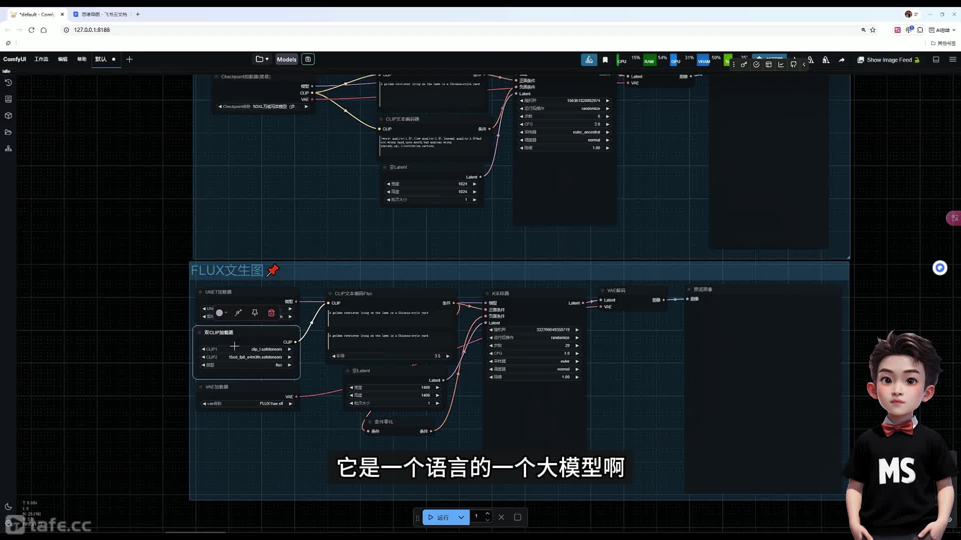Click the square stop icon beside run
The image size is (961, 540).
(x=518, y=517)
